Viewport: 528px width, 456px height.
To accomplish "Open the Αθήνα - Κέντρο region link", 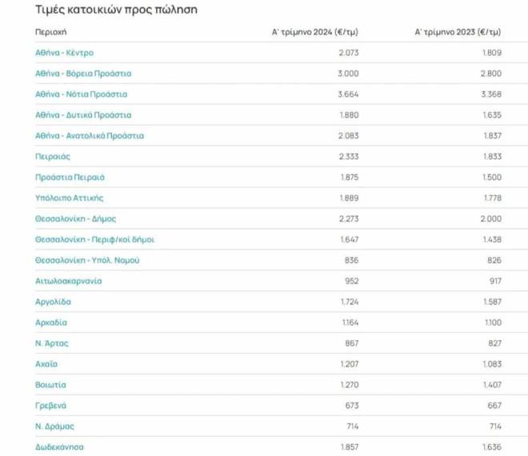I will pyautogui.click(x=64, y=53).
